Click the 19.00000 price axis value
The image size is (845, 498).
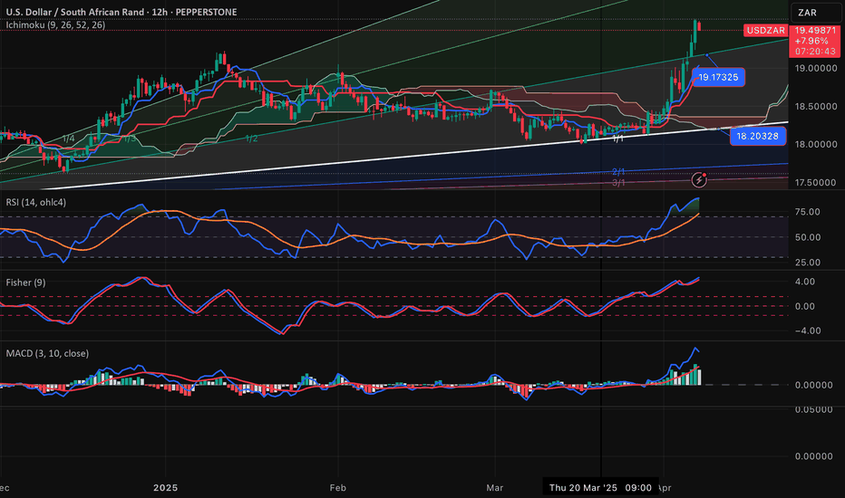click(x=816, y=69)
